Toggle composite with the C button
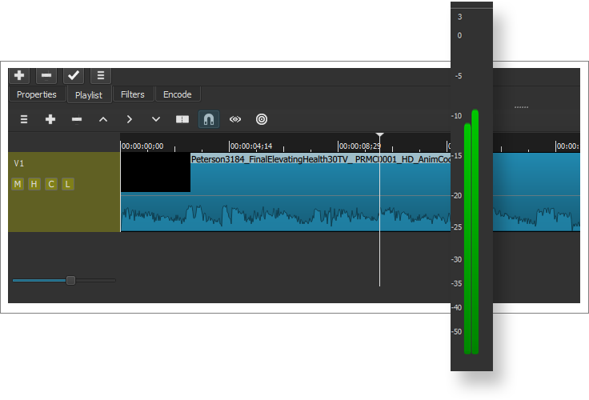Image resolution: width=589 pixels, height=400 pixels. coord(51,185)
